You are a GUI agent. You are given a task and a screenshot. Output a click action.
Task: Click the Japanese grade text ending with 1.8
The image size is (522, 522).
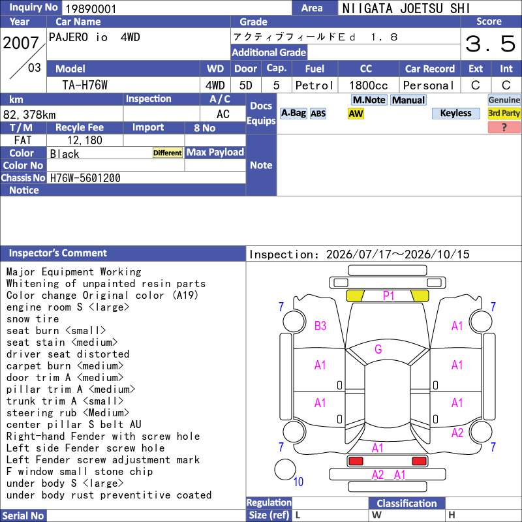tap(315, 37)
